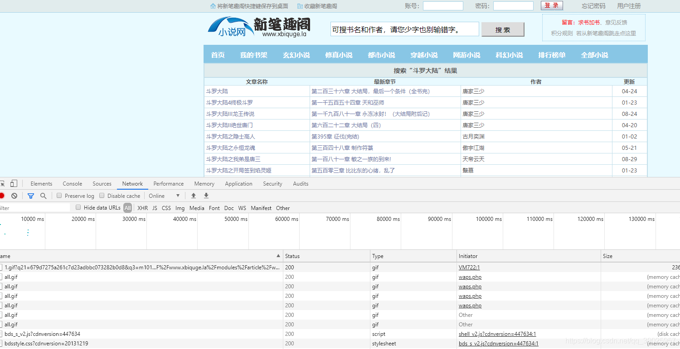Open 全部小说 in the navigation bar

(594, 55)
